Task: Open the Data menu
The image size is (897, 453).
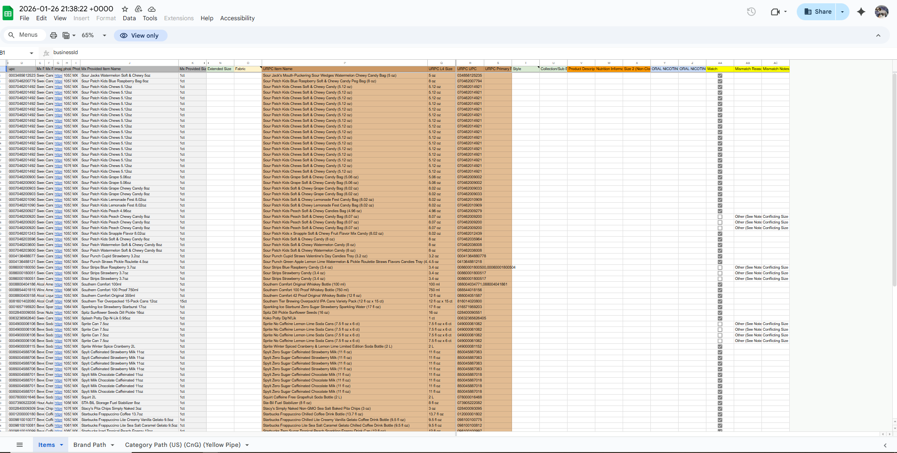Action: (129, 18)
